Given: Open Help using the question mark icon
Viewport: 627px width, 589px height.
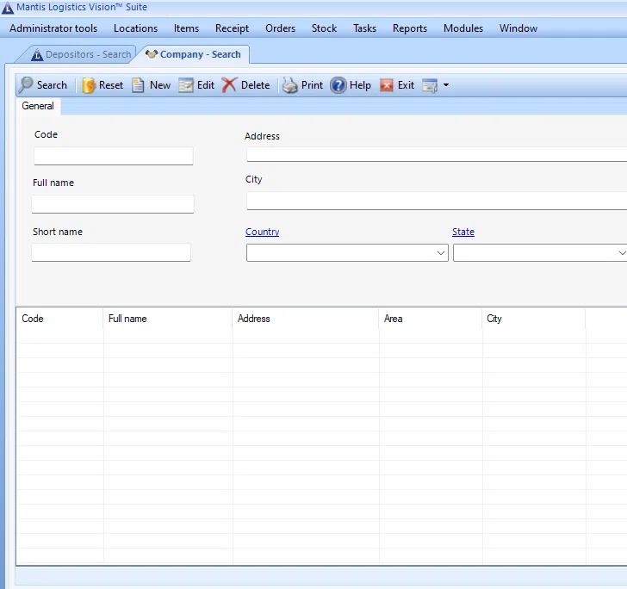Looking at the screenshot, I should 338,85.
